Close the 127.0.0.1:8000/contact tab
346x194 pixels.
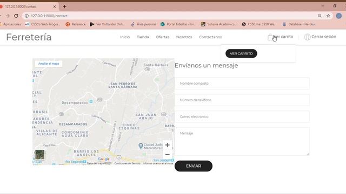55,6
